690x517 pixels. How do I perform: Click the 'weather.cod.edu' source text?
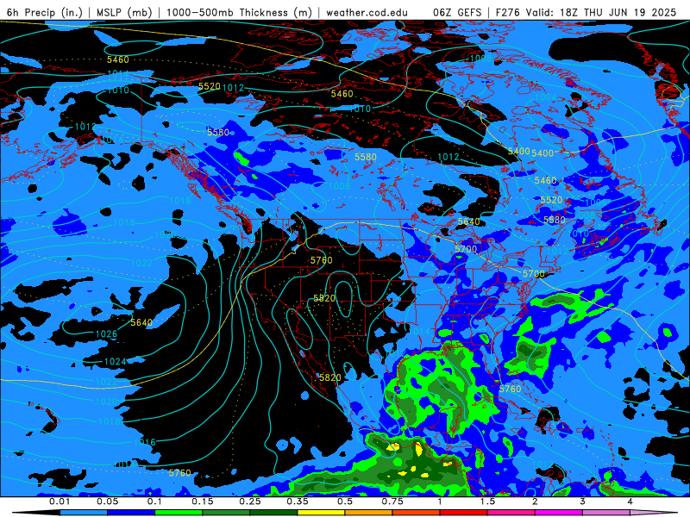pos(367,12)
